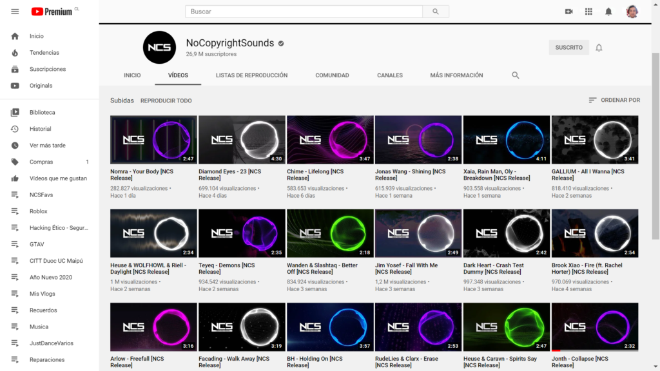Click the YouTube Premium logo
Screen dimensions: 660x371
tap(52, 12)
